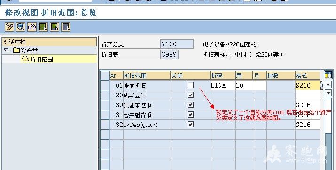Click the 资产分类 field label

pos(112,44)
